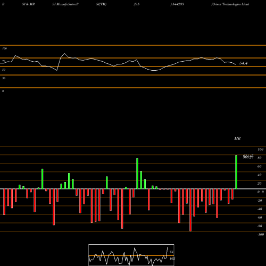Click the 'Orient Technologies Limit' title text
Image resolution: width=266 pixels, height=266 pixels.
coord(230,4)
